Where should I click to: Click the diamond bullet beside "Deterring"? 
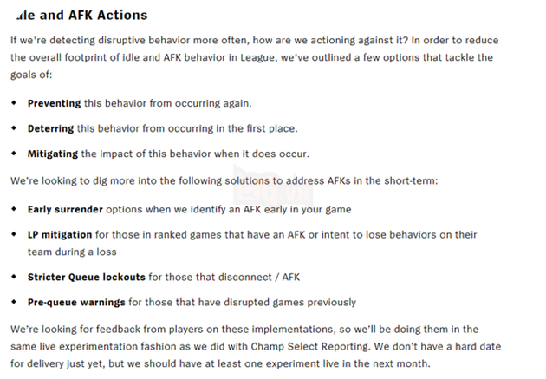(14, 128)
